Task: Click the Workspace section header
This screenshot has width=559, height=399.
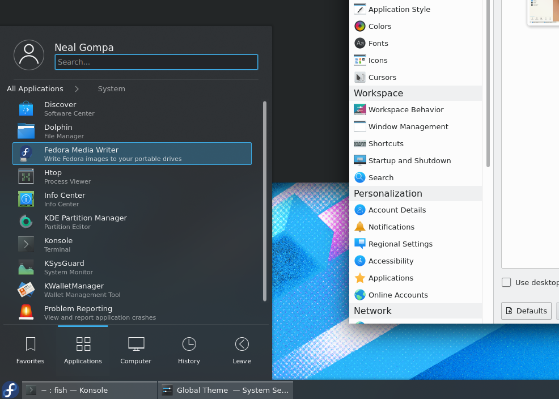Action: pos(416,93)
